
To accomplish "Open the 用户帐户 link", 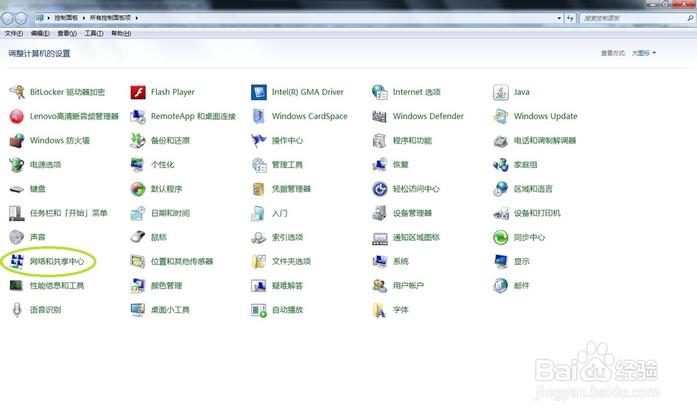I will pyautogui.click(x=408, y=286).
